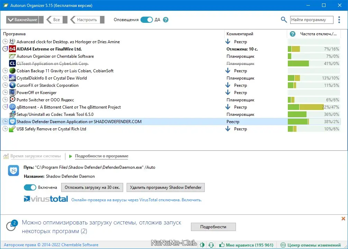Viewport: 348px width, 249px height.
Task: Click the registry arrow for USB Safely Remove
Action: click(x=228, y=129)
